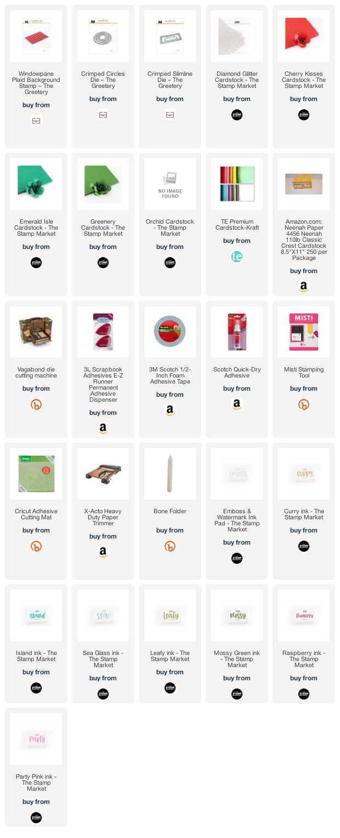Viewport: 340px width, 838px height.
Task: Click Amazon icon under Scotch Quick-Dry Adhesive
Action: click(237, 404)
